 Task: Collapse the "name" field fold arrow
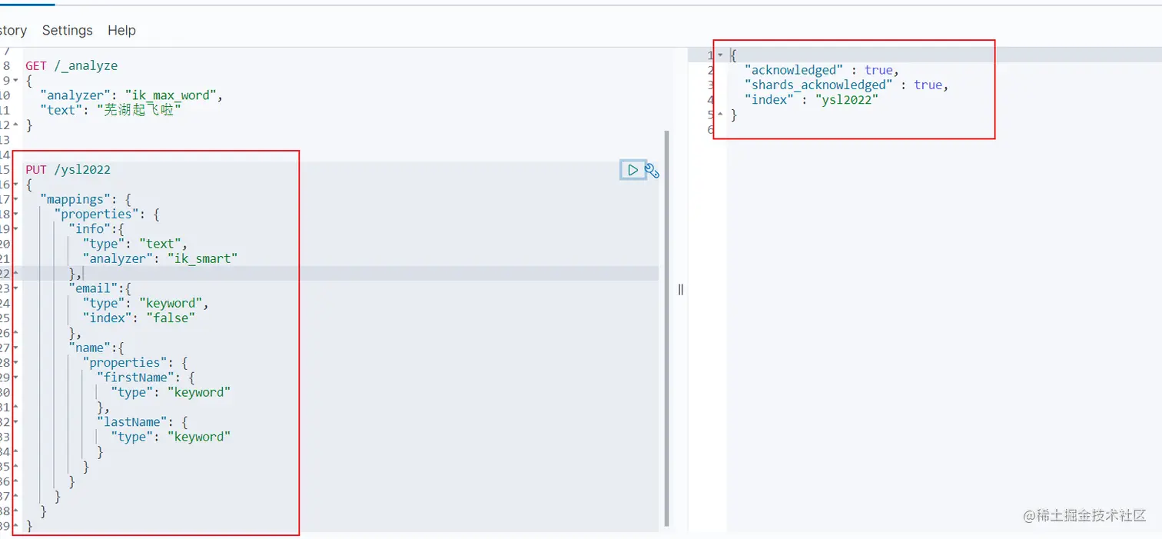pos(15,348)
